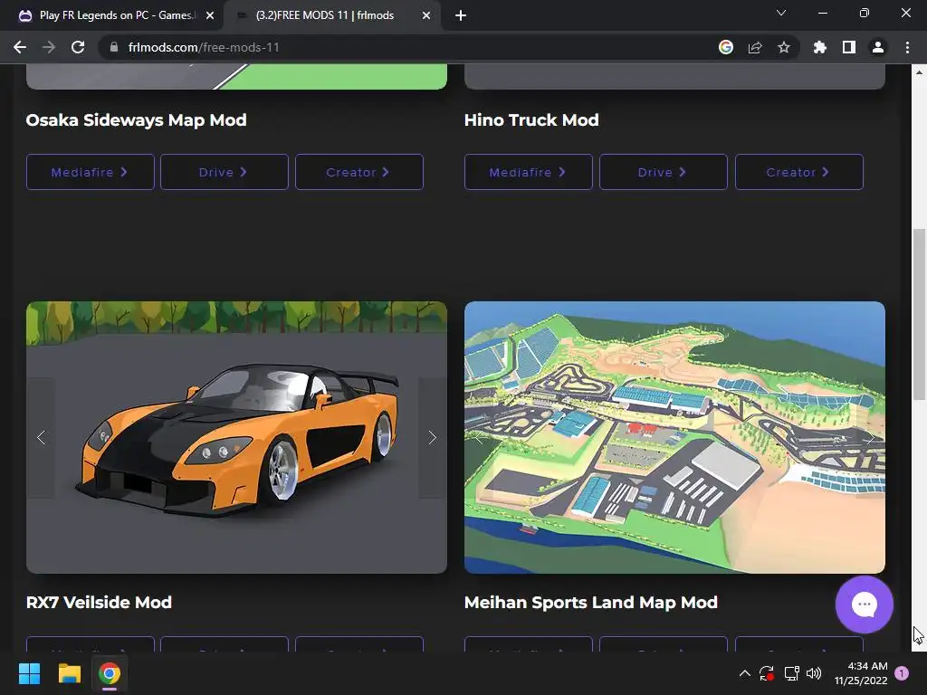Open File Explorer from the taskbar

coord(69,673)
